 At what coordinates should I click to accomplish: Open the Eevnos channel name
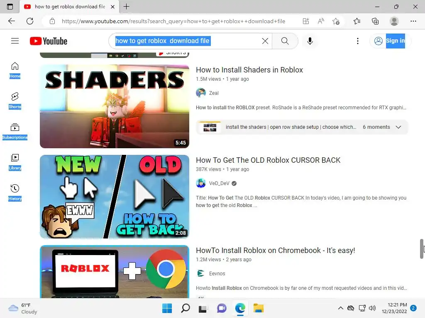click(217, 274)
